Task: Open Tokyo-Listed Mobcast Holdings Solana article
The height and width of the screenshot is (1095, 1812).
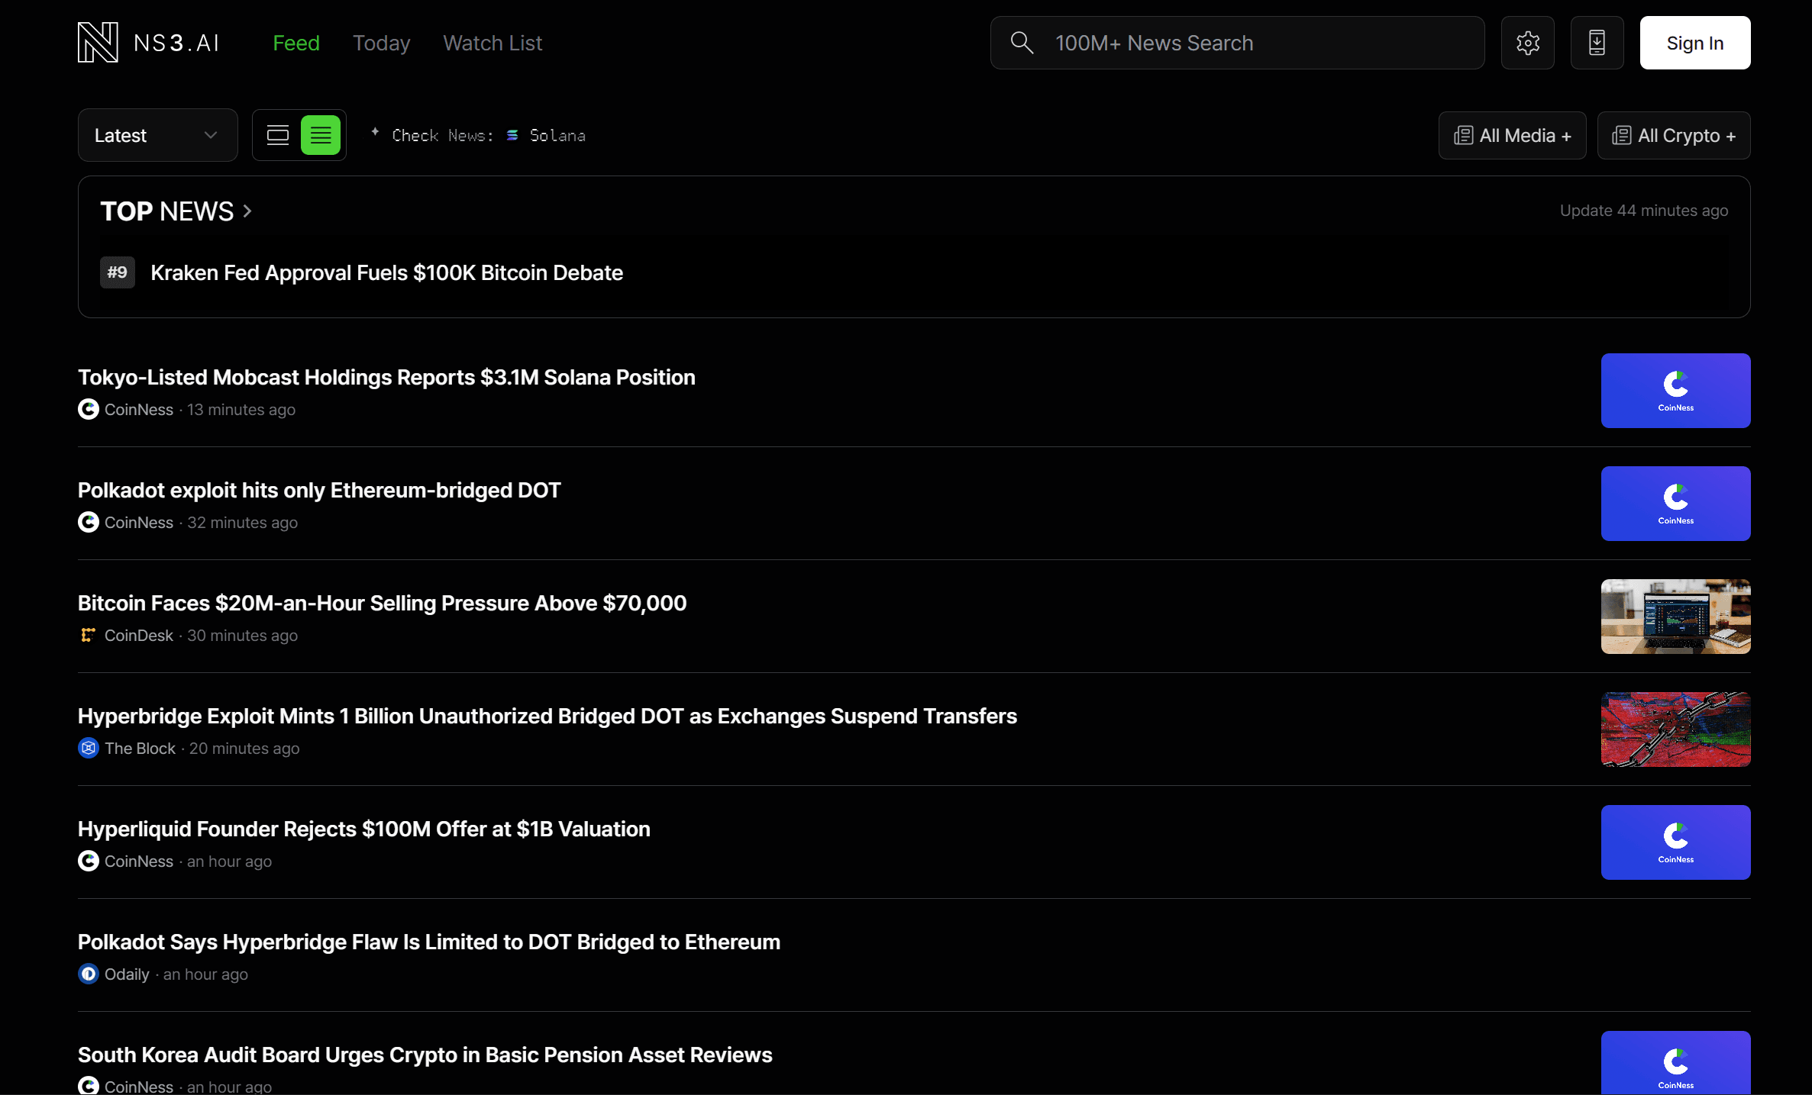Action: coord(386,377)
